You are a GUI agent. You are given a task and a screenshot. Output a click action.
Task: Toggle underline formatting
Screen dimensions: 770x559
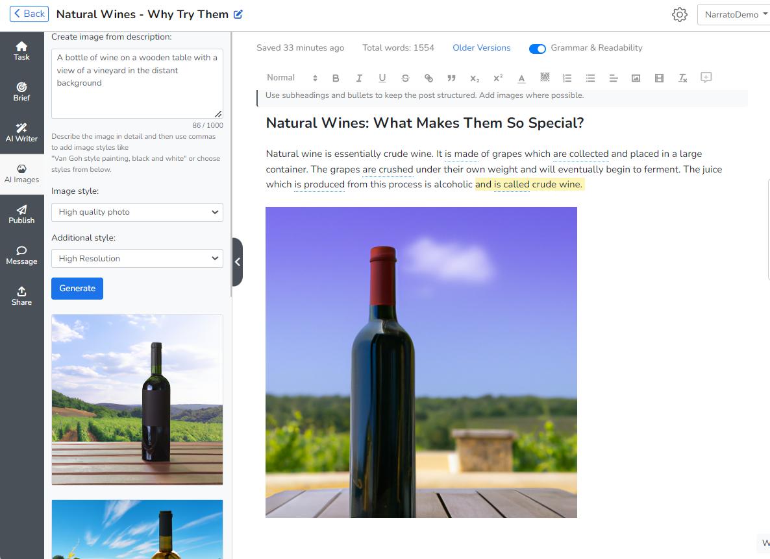(x=382, y=78)
